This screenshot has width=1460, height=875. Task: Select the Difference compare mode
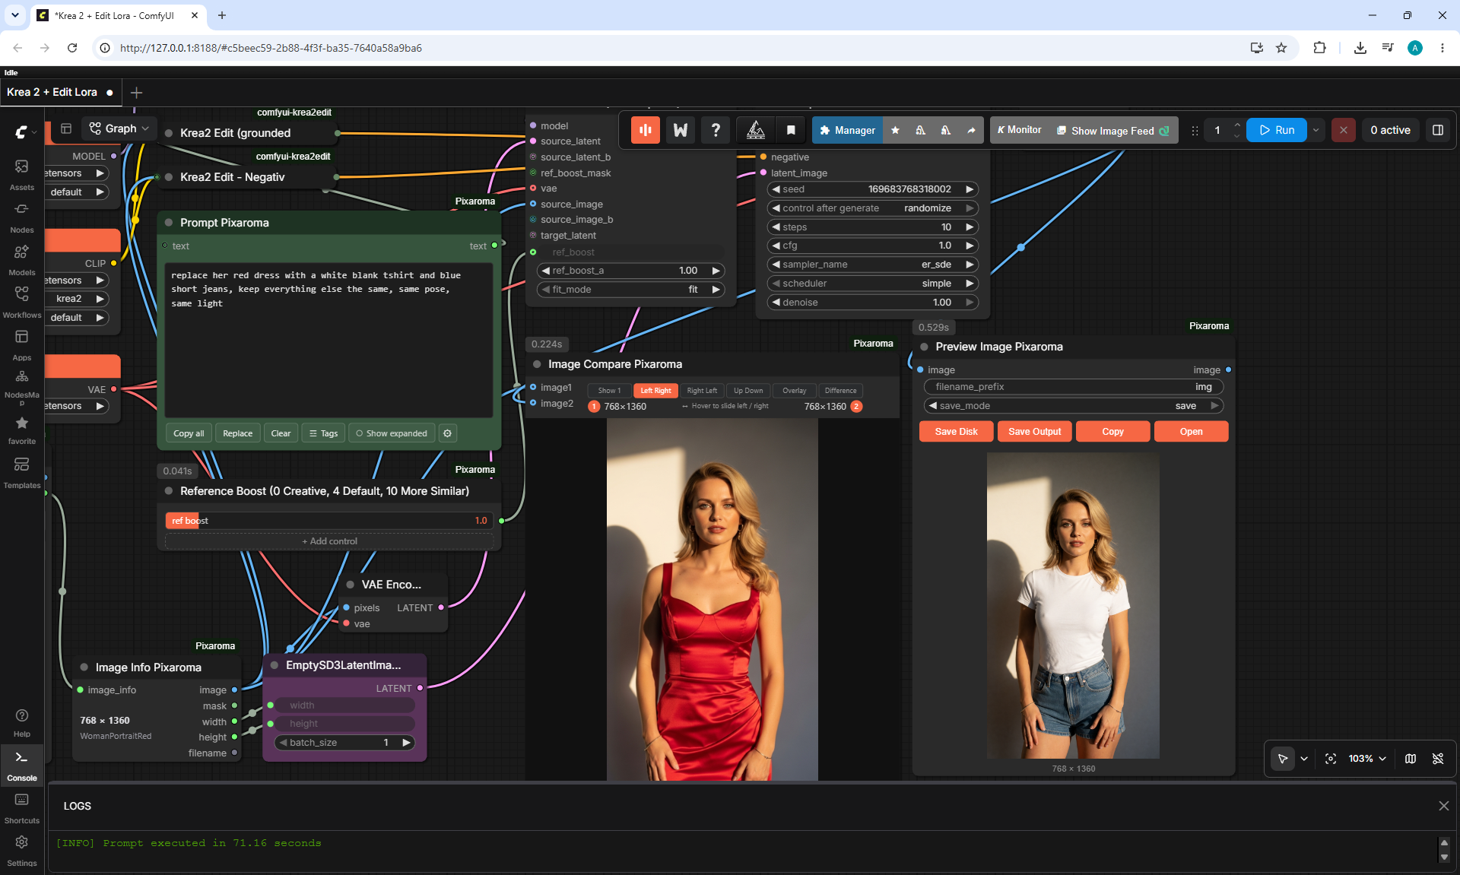(x=841, y=391)
